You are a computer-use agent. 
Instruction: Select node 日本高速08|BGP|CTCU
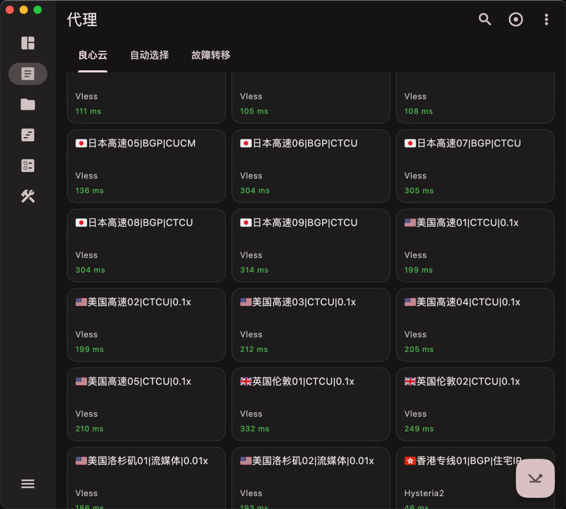[146, 246]
